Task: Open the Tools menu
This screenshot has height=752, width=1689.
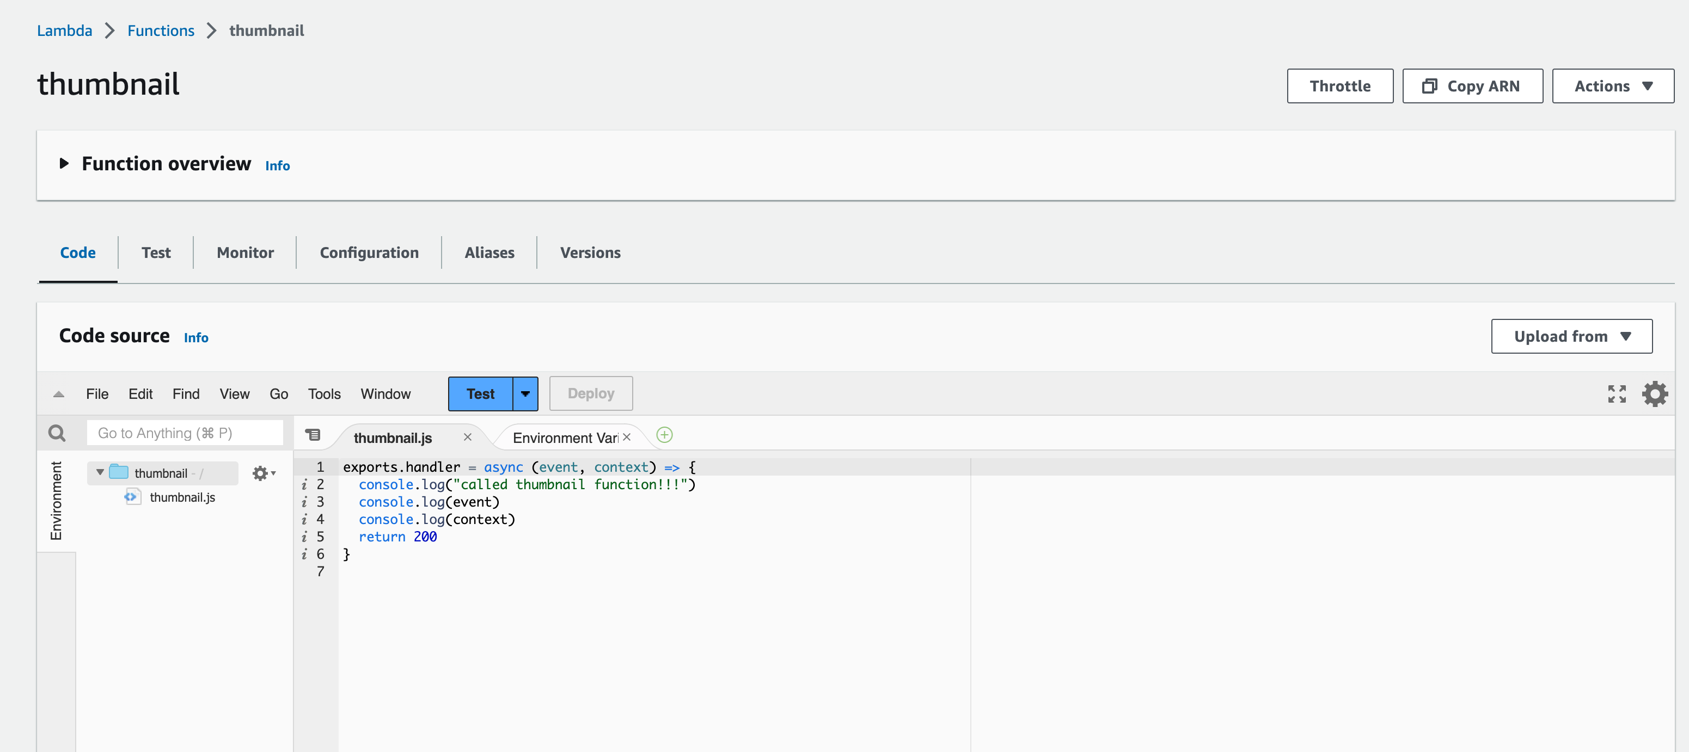Action: tap(324, 394)
